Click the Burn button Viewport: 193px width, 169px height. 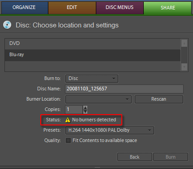click(x=171, y=157)
